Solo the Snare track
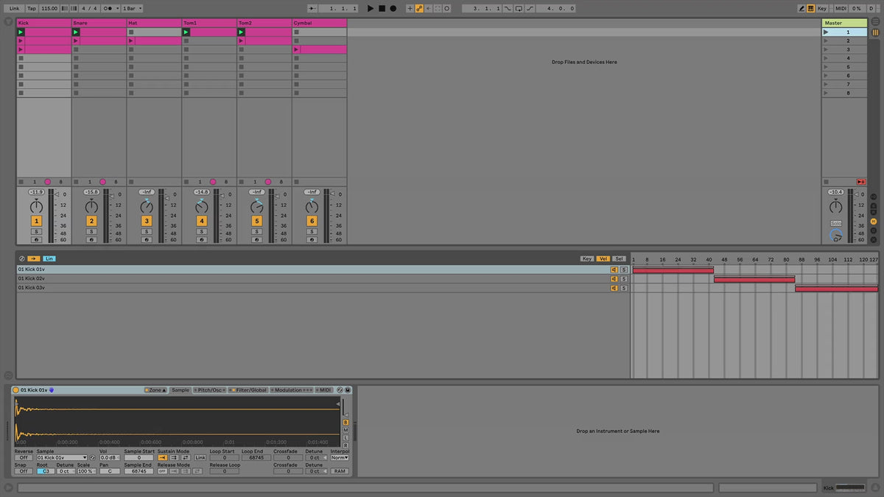 click(x=91, y=231)
